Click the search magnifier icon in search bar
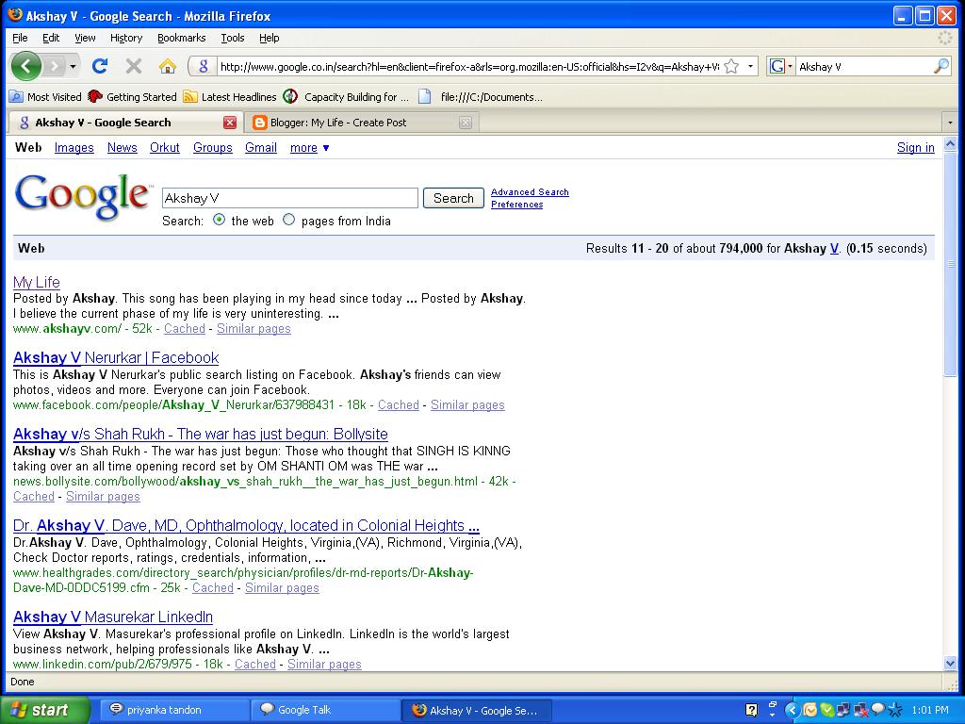 (x=940, y=66)
